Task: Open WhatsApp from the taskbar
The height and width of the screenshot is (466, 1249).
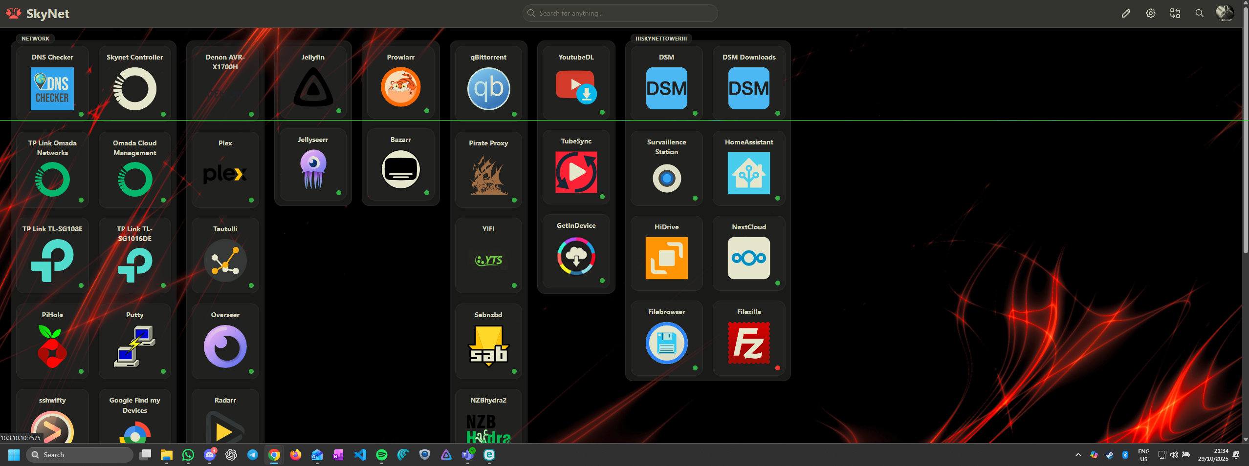Action: 188,455
